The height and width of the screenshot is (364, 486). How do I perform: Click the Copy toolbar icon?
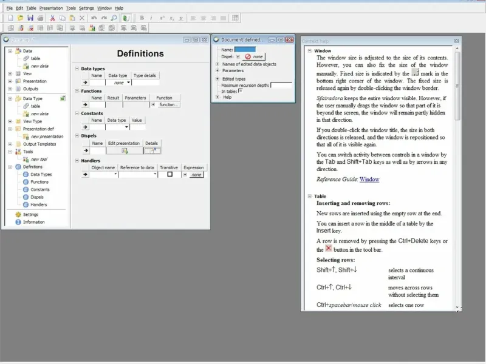(63, 18)
